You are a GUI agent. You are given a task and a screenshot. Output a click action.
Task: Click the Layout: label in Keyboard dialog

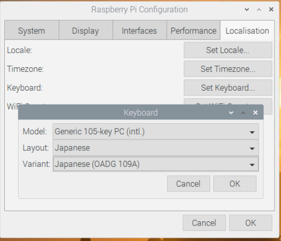[x=36, y=148]
